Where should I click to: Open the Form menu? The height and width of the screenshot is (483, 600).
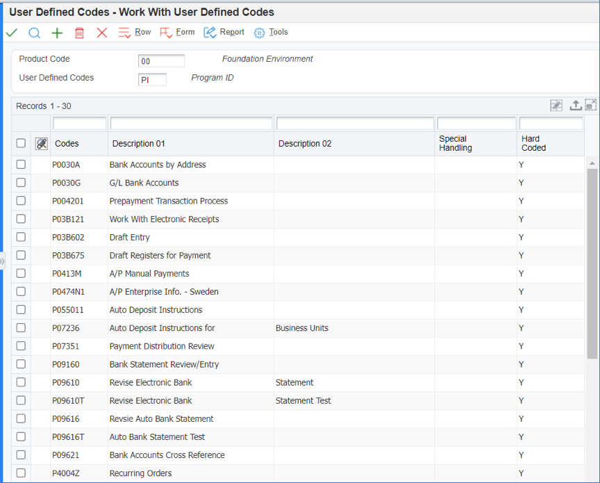click(177, 32)
